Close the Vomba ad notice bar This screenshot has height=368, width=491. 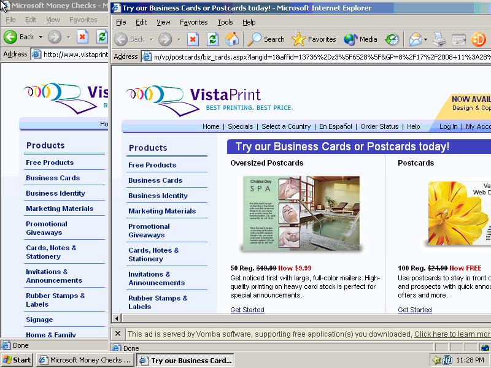(x=118, y=334)
